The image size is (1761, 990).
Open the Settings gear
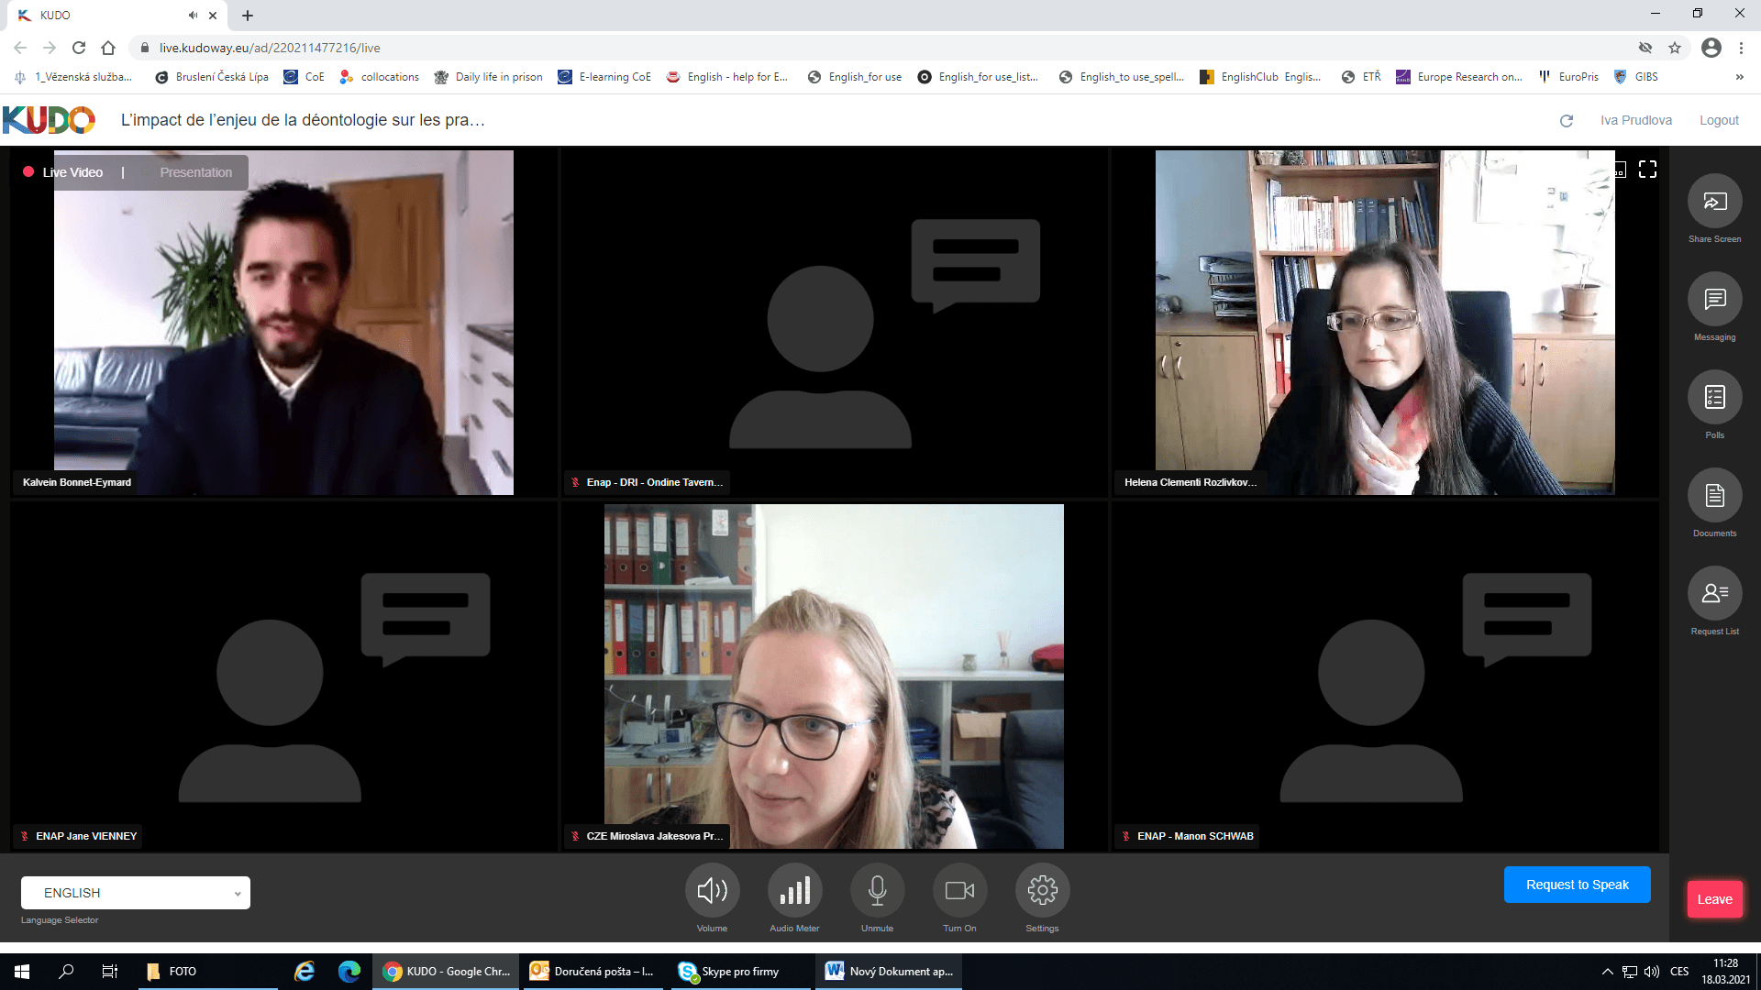click(1042, 890)
